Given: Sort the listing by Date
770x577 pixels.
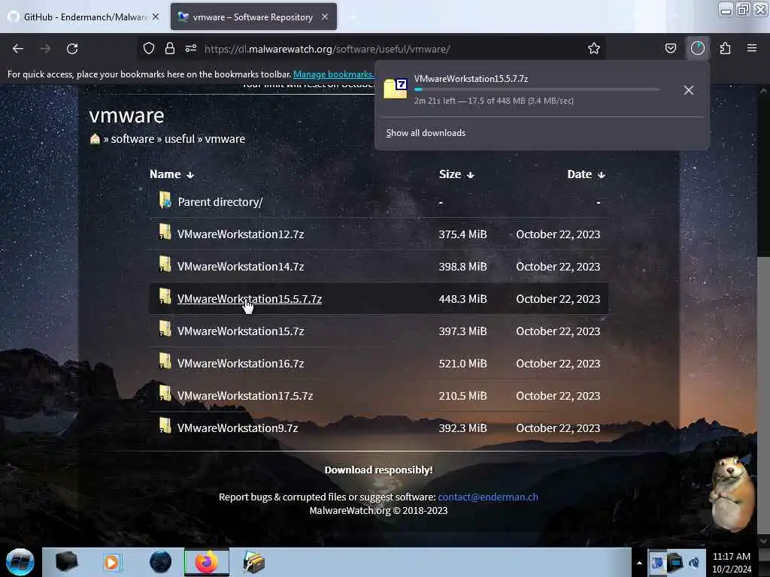Looking at the screenshot, I should (586, 174).
